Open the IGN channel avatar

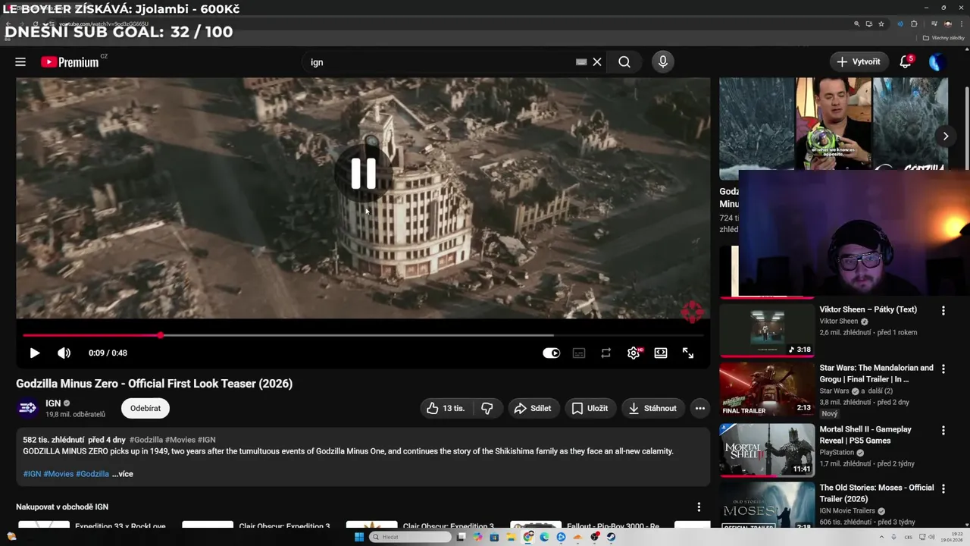click(x=28, y=408)
